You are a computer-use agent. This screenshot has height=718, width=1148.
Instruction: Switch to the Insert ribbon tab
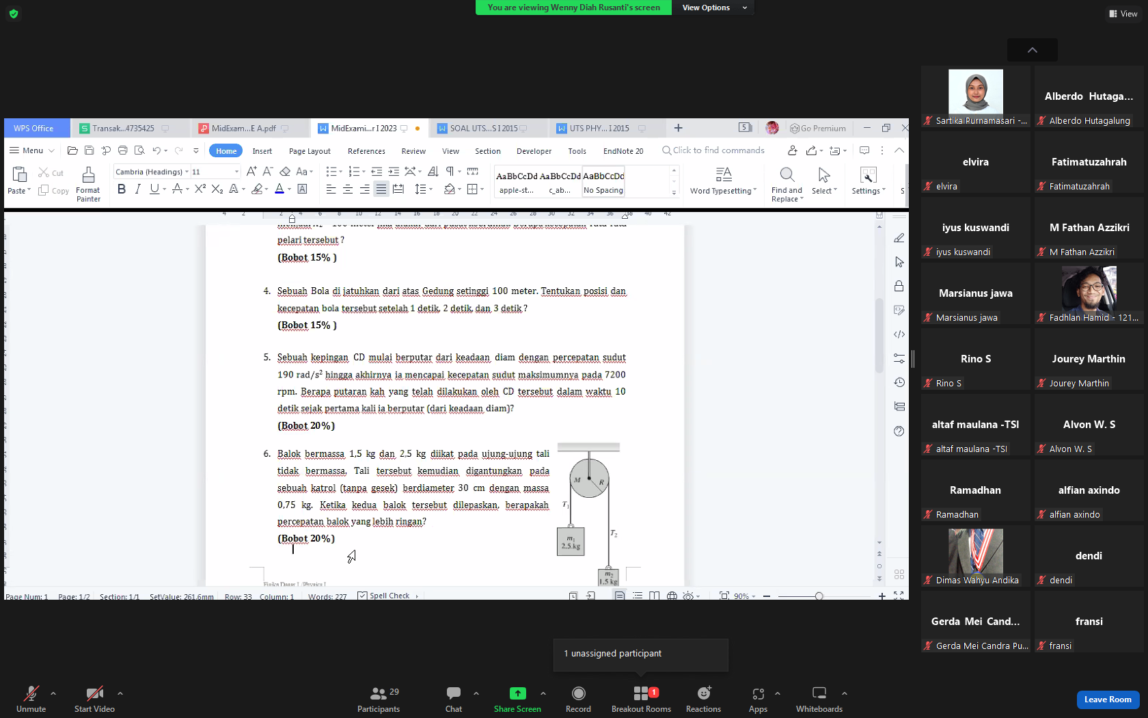262,151
